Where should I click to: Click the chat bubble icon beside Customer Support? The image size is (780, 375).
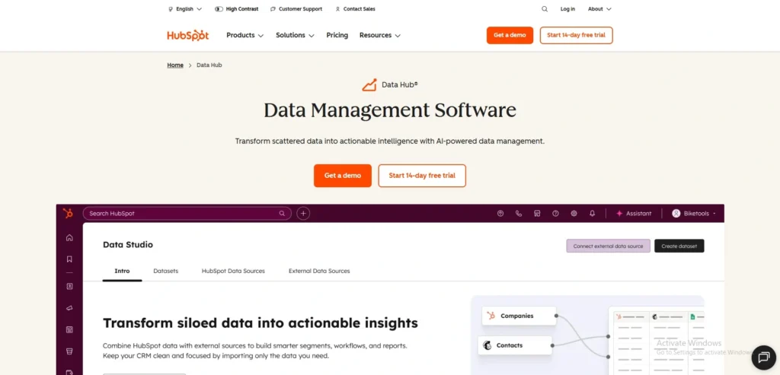pos(273,9)
